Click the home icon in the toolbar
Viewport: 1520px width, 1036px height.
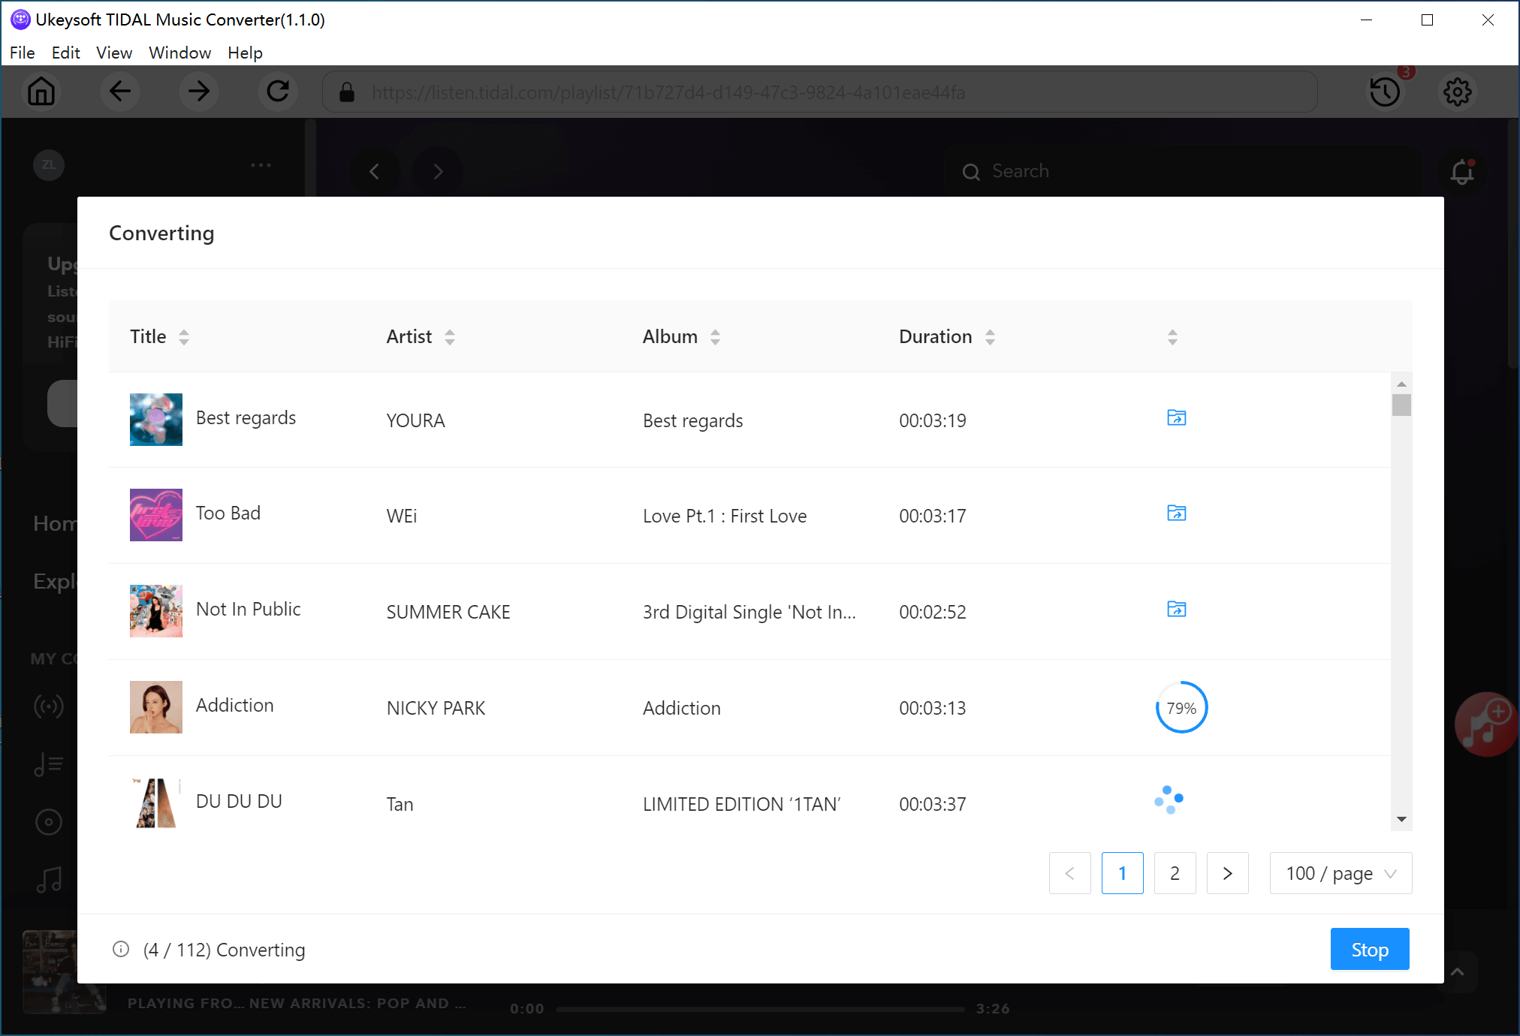tap(41, 92)
